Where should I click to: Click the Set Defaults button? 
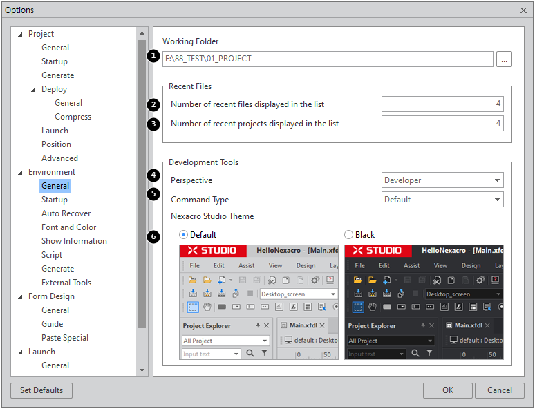tap(41, 390)
